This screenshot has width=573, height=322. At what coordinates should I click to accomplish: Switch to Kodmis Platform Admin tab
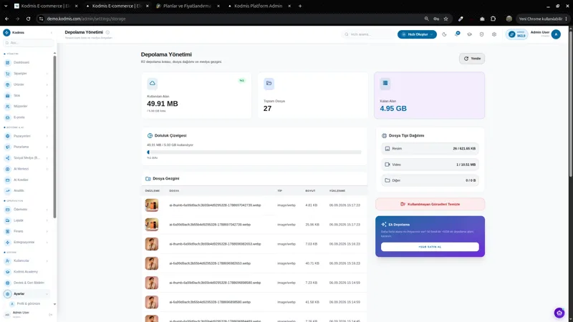[258, 6]
